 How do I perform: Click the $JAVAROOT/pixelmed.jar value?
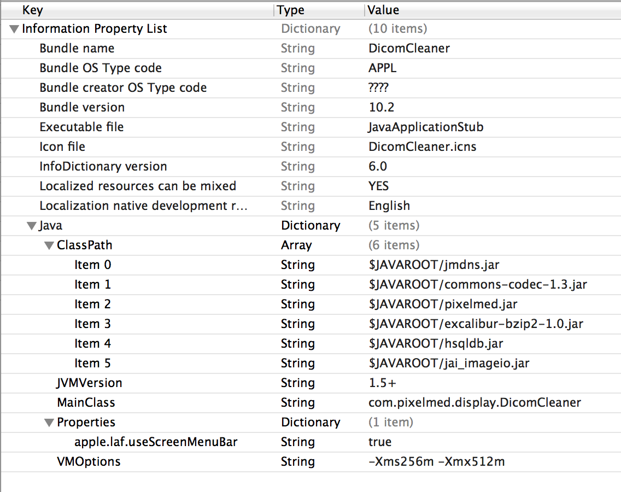tap(443, 304)
